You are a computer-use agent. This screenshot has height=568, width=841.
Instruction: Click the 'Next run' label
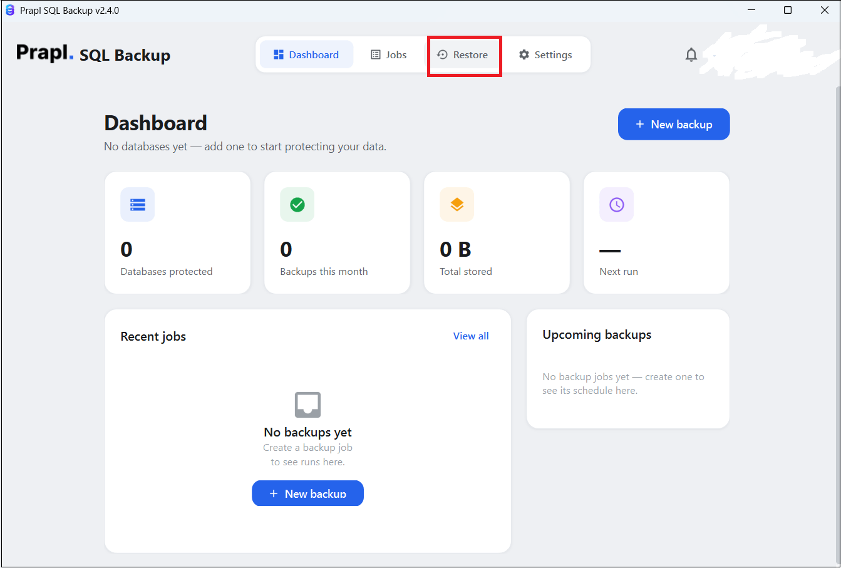click(619, 272)
